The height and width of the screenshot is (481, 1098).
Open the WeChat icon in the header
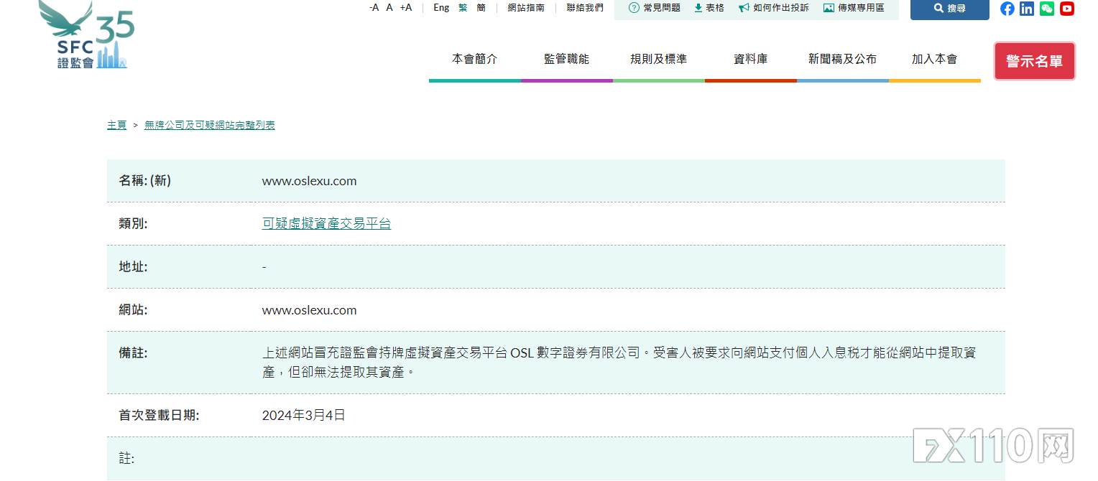coord(1047,9)
